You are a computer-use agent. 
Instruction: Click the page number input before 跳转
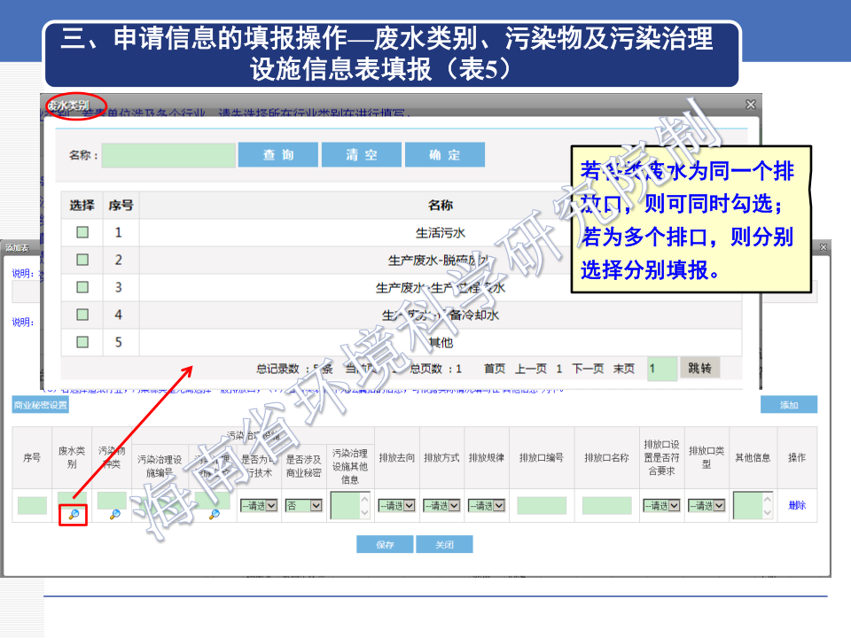(662, 369)
